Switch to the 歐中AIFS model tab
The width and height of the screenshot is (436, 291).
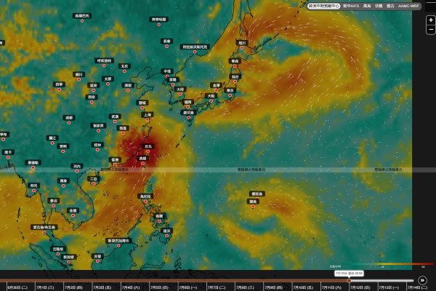[351, 6]
